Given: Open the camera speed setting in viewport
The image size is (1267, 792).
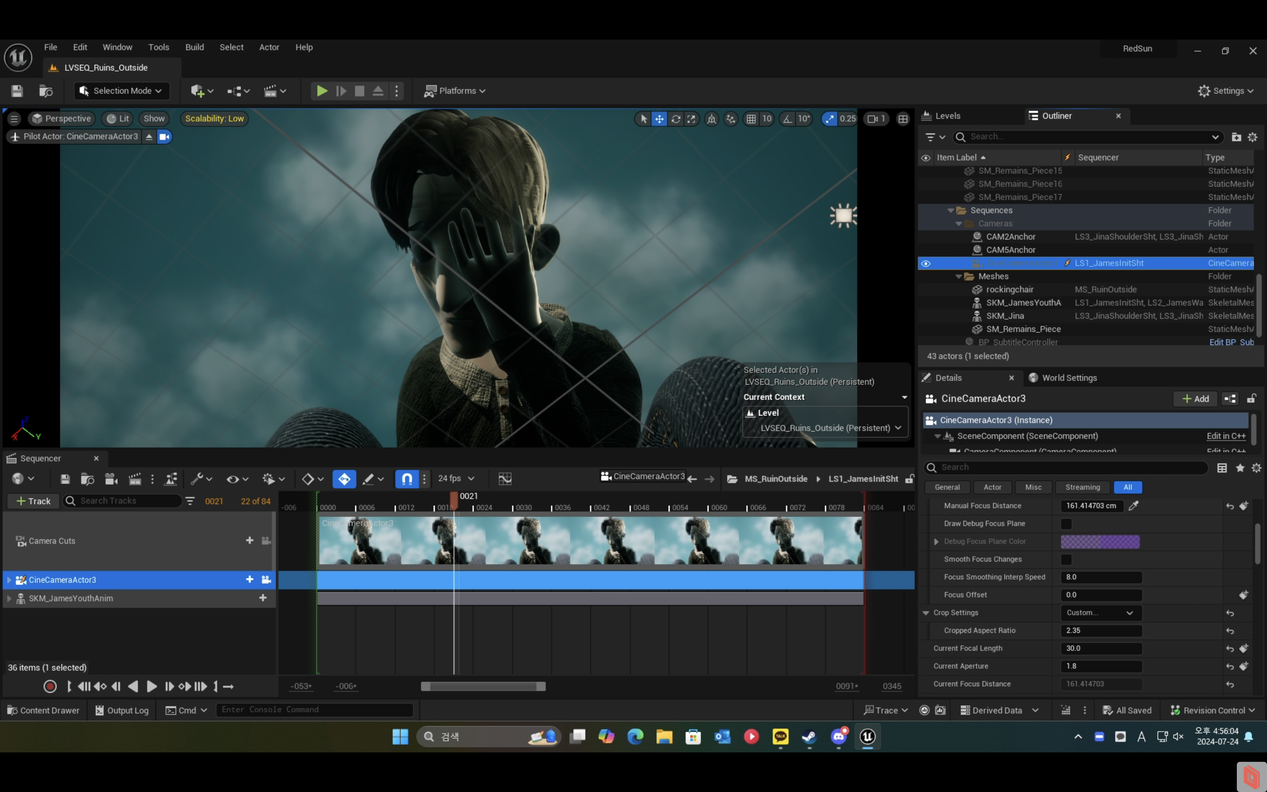Looking at the screenshot, I should coord(876,119).
